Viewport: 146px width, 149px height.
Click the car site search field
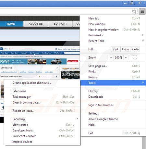[x=72, y=53]
